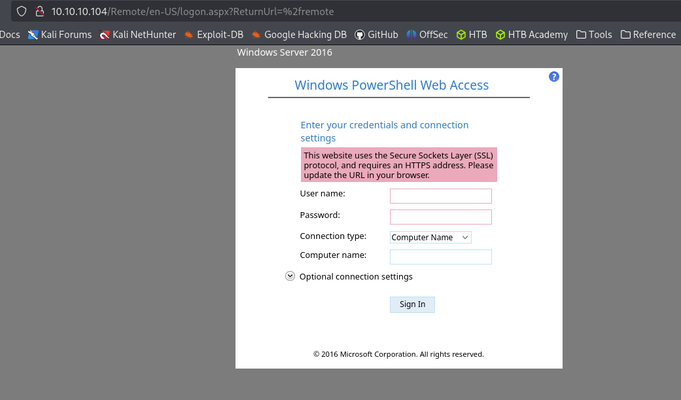
Task: Open the Connection type dropdown
Action: pyautogui.click(x=430, y=238)
